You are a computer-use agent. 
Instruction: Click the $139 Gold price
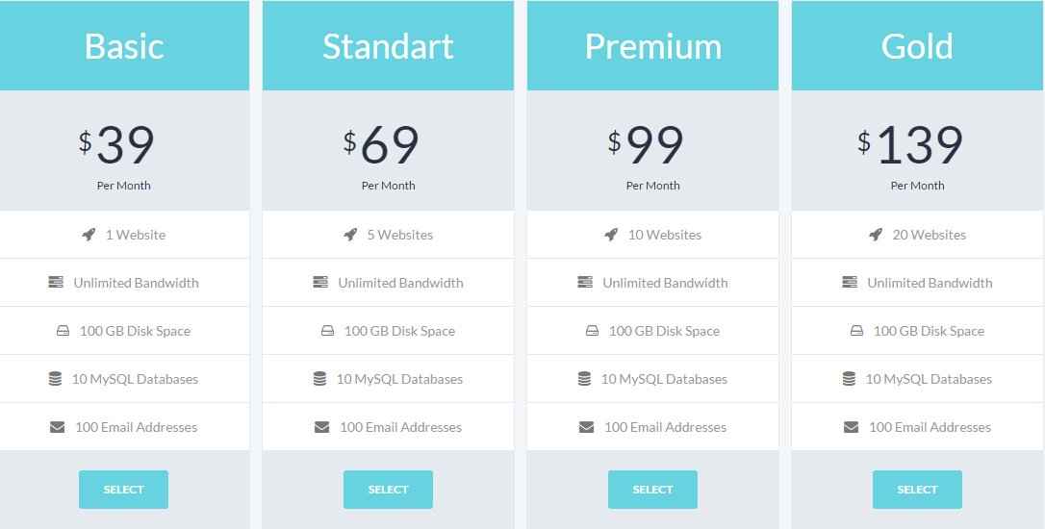(911, 145)
